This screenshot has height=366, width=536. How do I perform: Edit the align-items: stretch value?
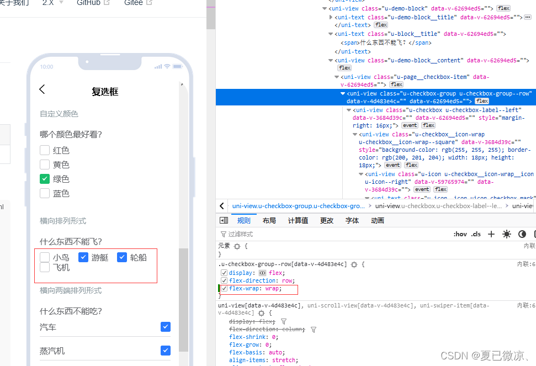point(283,360)
